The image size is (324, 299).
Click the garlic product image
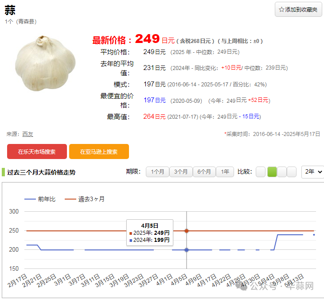click(45, 63)
